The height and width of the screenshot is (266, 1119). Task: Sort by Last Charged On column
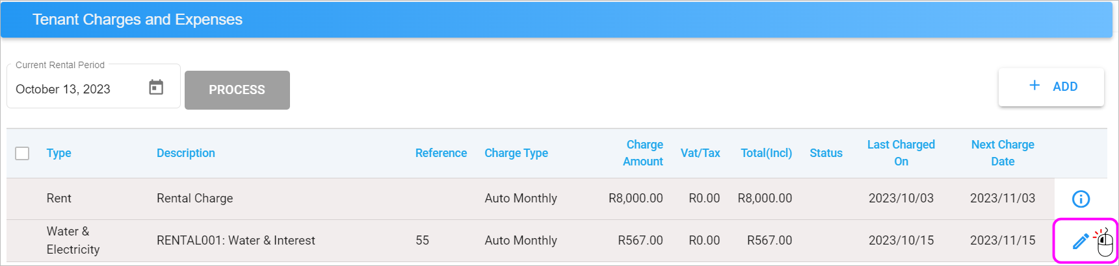tap(901, 153)
